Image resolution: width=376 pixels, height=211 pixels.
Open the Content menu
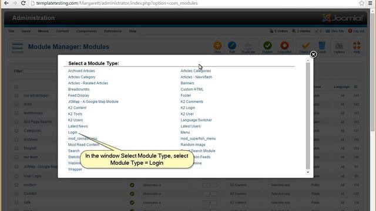tap(62, 31)
